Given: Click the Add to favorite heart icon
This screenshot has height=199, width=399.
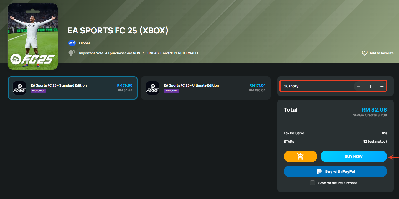Looking at the screenshot, I should [365, 53].
